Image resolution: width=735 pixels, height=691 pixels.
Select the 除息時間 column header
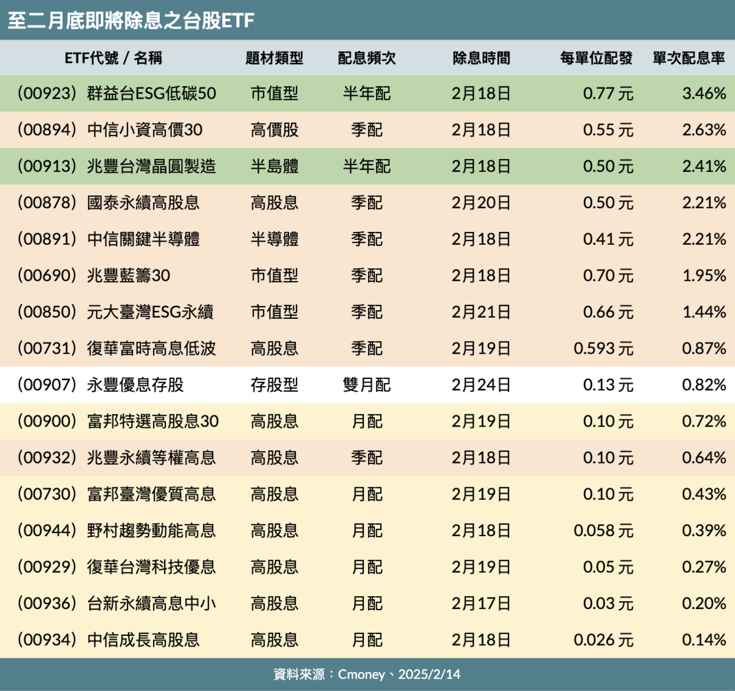coord(481,58)
